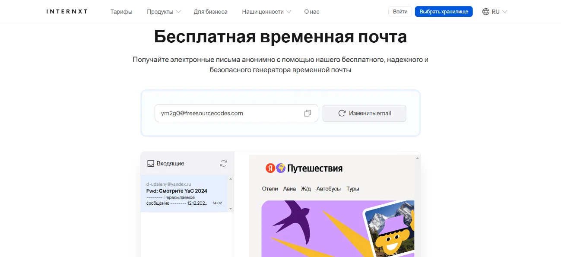
Task: Open the Тарифы page
Action: pos(121,12)
